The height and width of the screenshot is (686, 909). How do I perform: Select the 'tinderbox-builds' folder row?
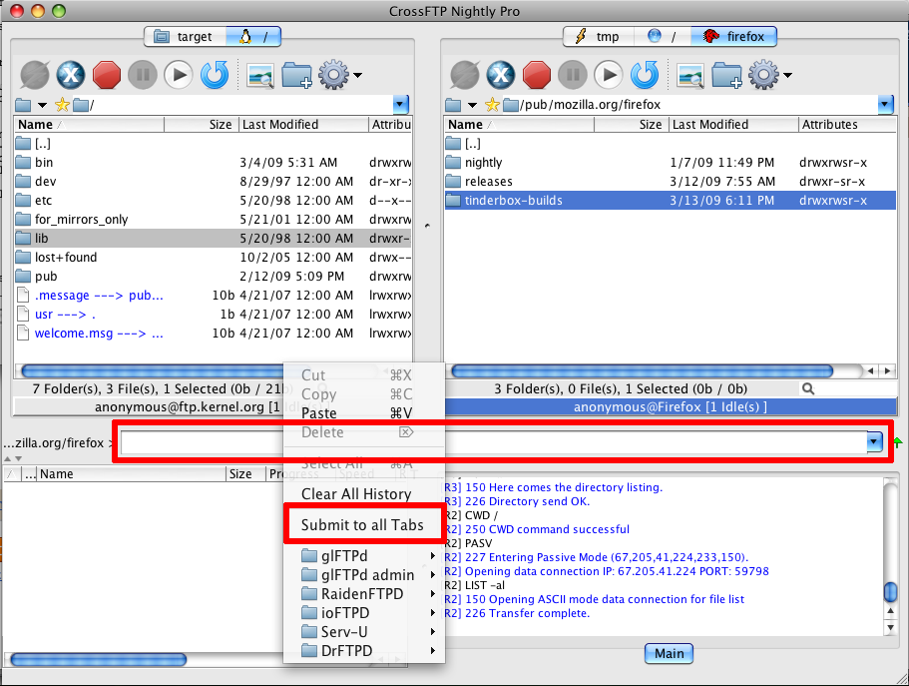click(x=671, y=201)
